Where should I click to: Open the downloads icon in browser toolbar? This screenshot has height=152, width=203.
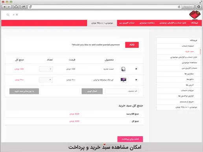tap(199, 7)
